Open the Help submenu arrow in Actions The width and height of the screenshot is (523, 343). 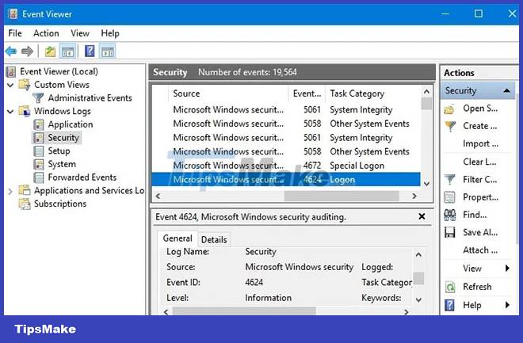(x=507, y=305)
